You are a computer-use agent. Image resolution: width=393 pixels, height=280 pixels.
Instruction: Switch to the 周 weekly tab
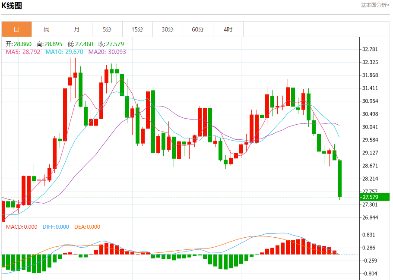(x=47, y=29)
